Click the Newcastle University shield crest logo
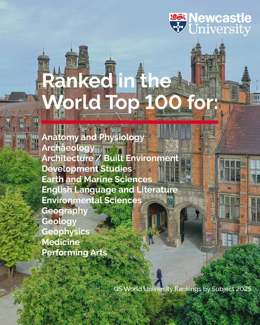 coord(178,23)
